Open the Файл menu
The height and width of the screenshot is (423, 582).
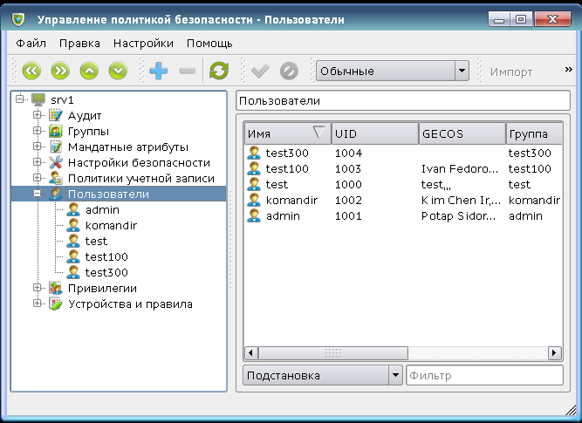31,43
